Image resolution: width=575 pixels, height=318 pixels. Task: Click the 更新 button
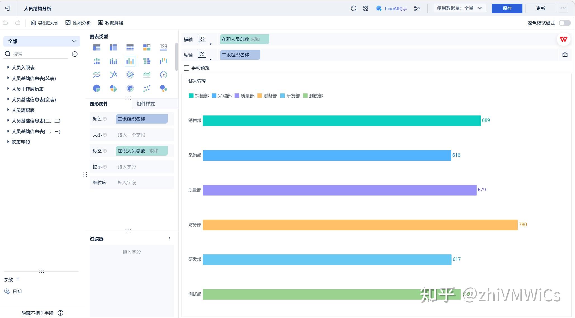click(541, 8)
